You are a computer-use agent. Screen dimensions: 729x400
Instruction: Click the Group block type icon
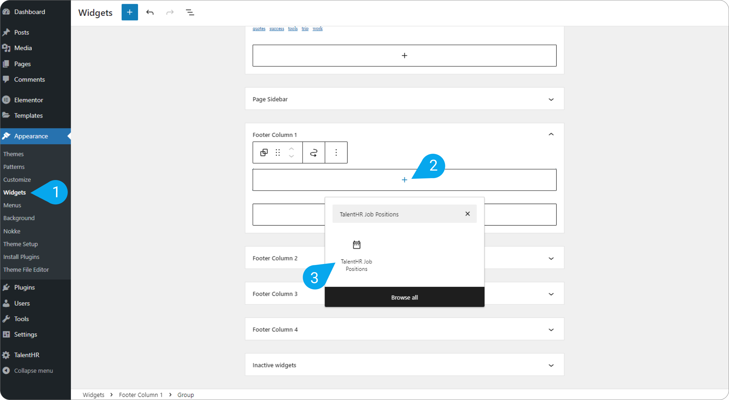pyautogui.click(x=264, y=153)
